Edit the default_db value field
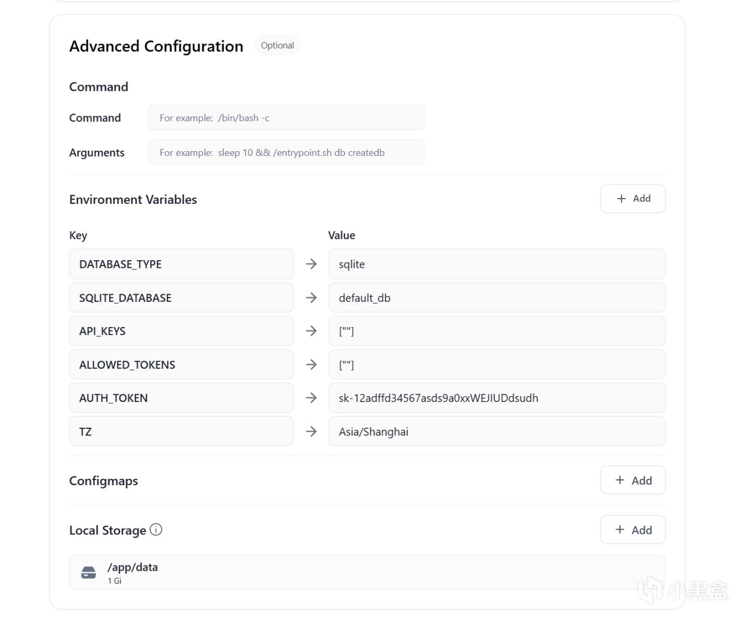This screenshot has width=750, height=620. pyautogui.click(x=497, y=298)
